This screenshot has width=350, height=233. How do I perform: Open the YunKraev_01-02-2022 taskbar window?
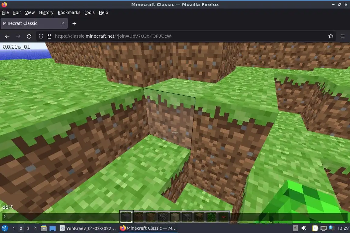pos(88,228)
